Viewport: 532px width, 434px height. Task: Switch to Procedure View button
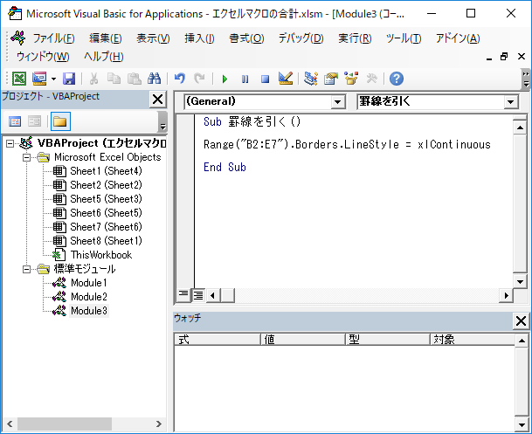pos(183,293)
